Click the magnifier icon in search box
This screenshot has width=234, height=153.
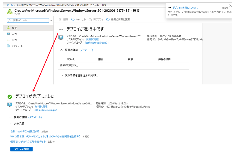click(x=9, y=20)
